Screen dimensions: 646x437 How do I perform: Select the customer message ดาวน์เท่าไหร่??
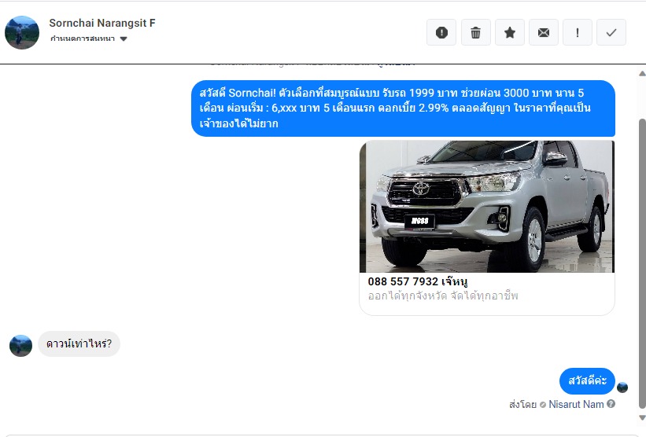point(79,343)
